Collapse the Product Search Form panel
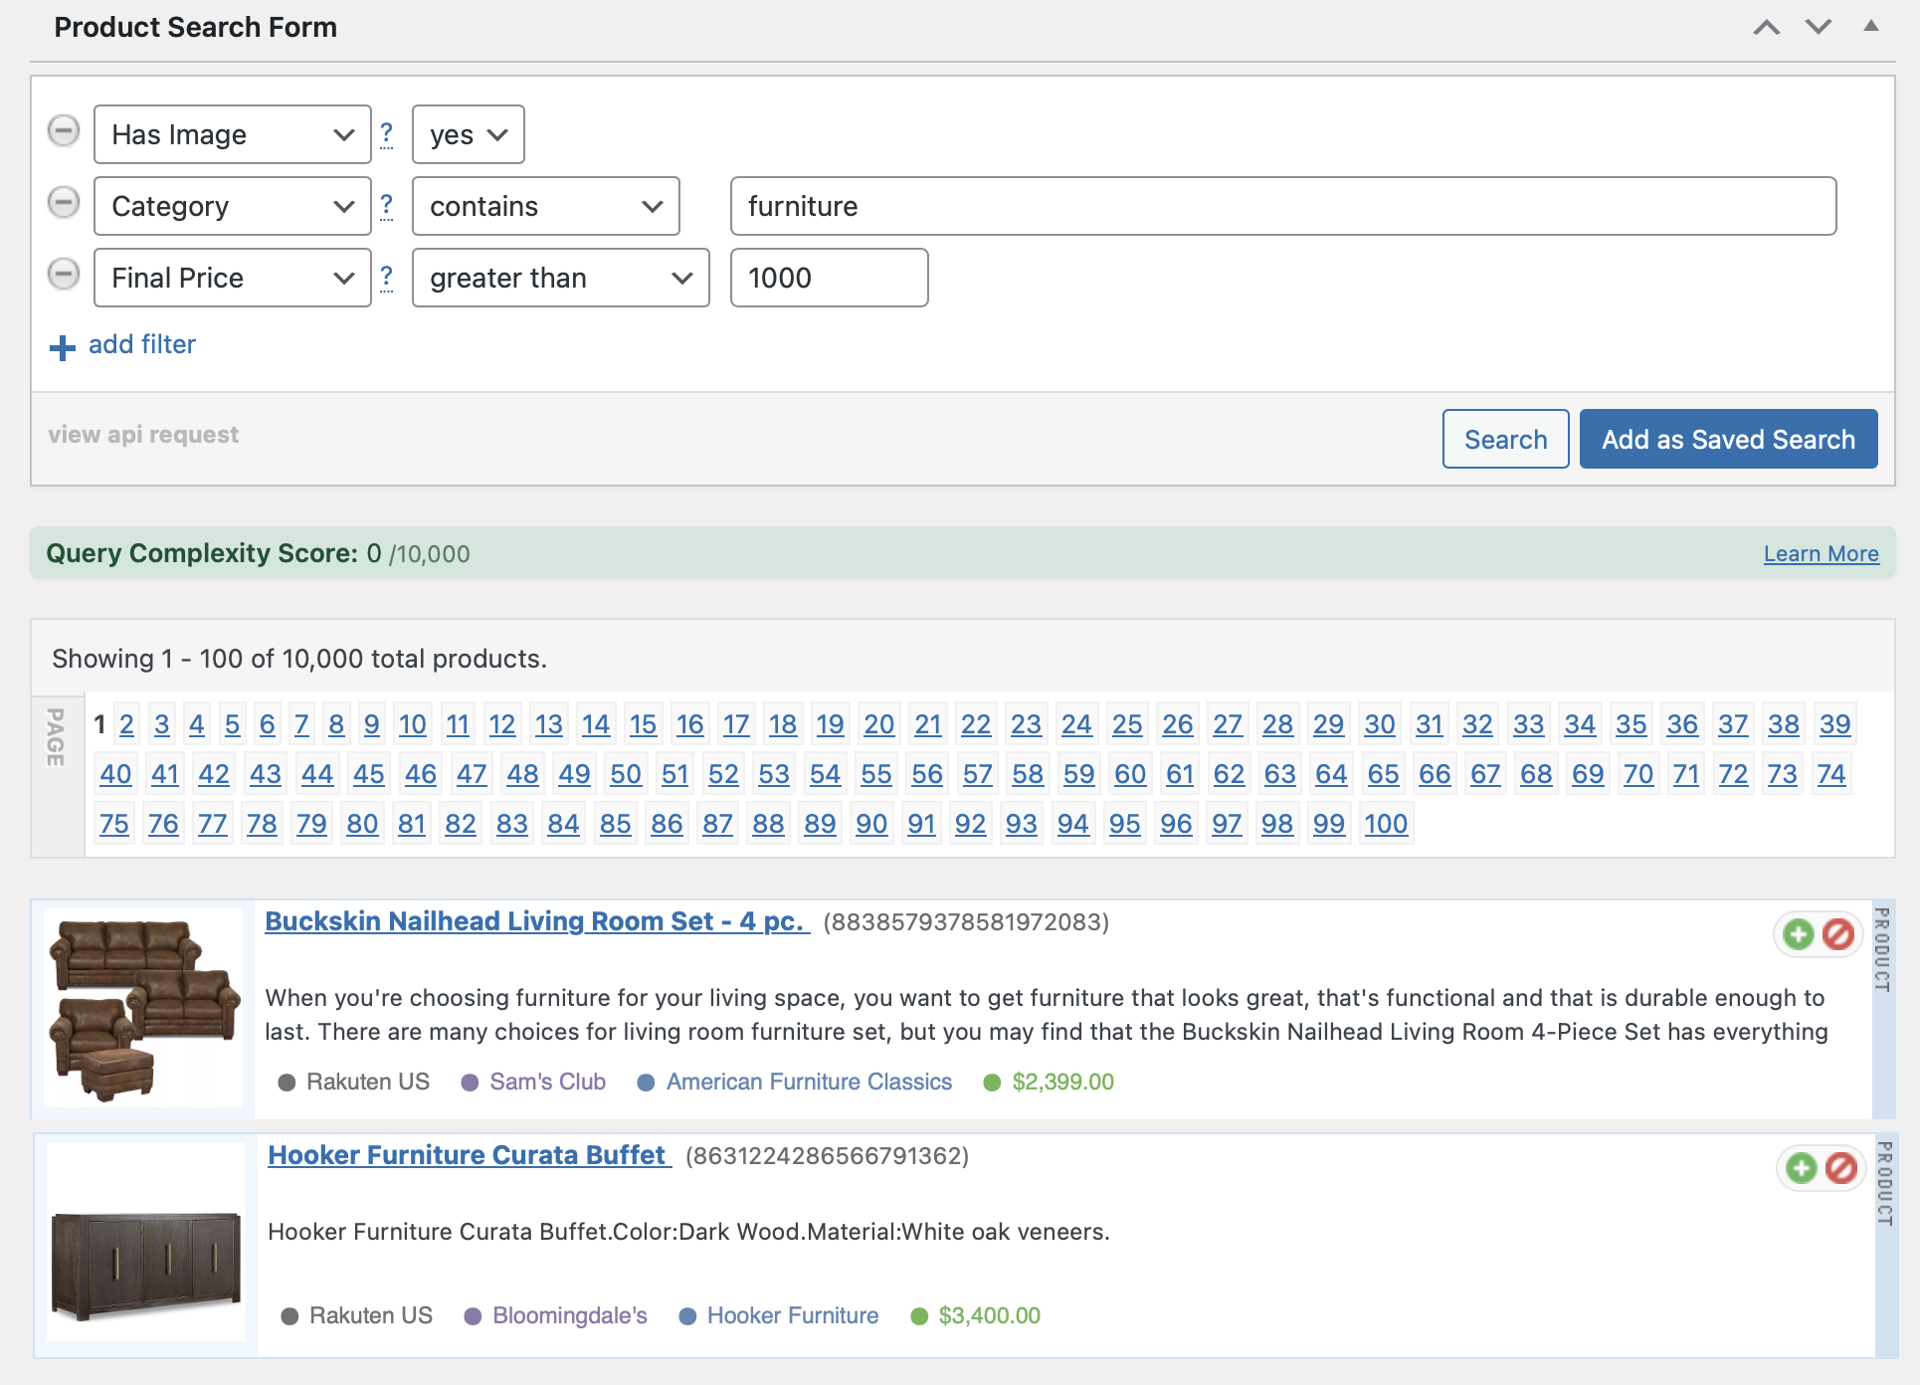This screenshot has height=1385, width=1920. pos(1871,27)
